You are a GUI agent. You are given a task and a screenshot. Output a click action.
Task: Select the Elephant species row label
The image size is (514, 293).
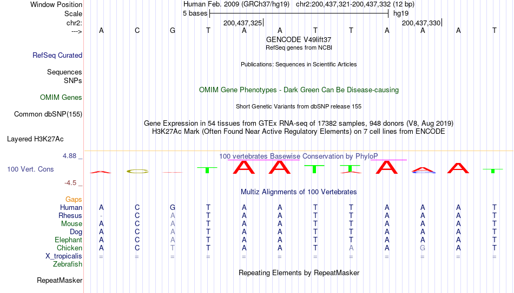coord(69,240)
